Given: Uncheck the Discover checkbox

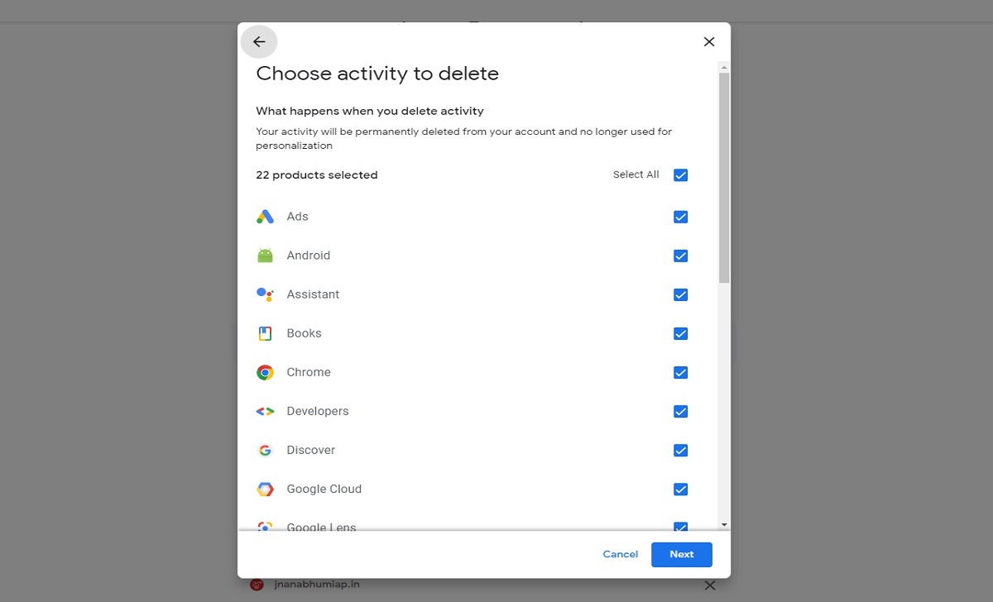Looking at the screenshot, I should pos(680,450).
